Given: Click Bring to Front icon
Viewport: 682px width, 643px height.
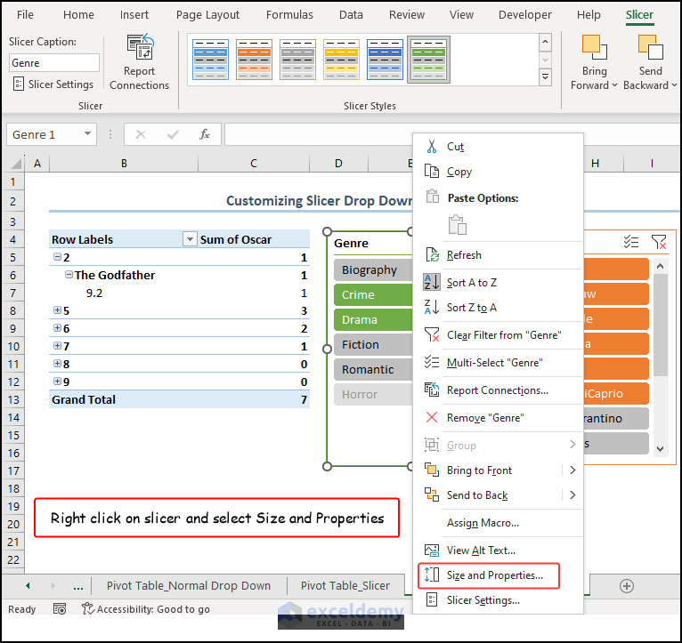Looking at the screenshot, I should pos(432,470).
